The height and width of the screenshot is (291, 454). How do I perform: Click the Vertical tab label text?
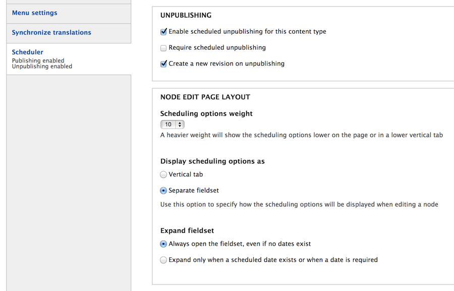pos(186,174)
